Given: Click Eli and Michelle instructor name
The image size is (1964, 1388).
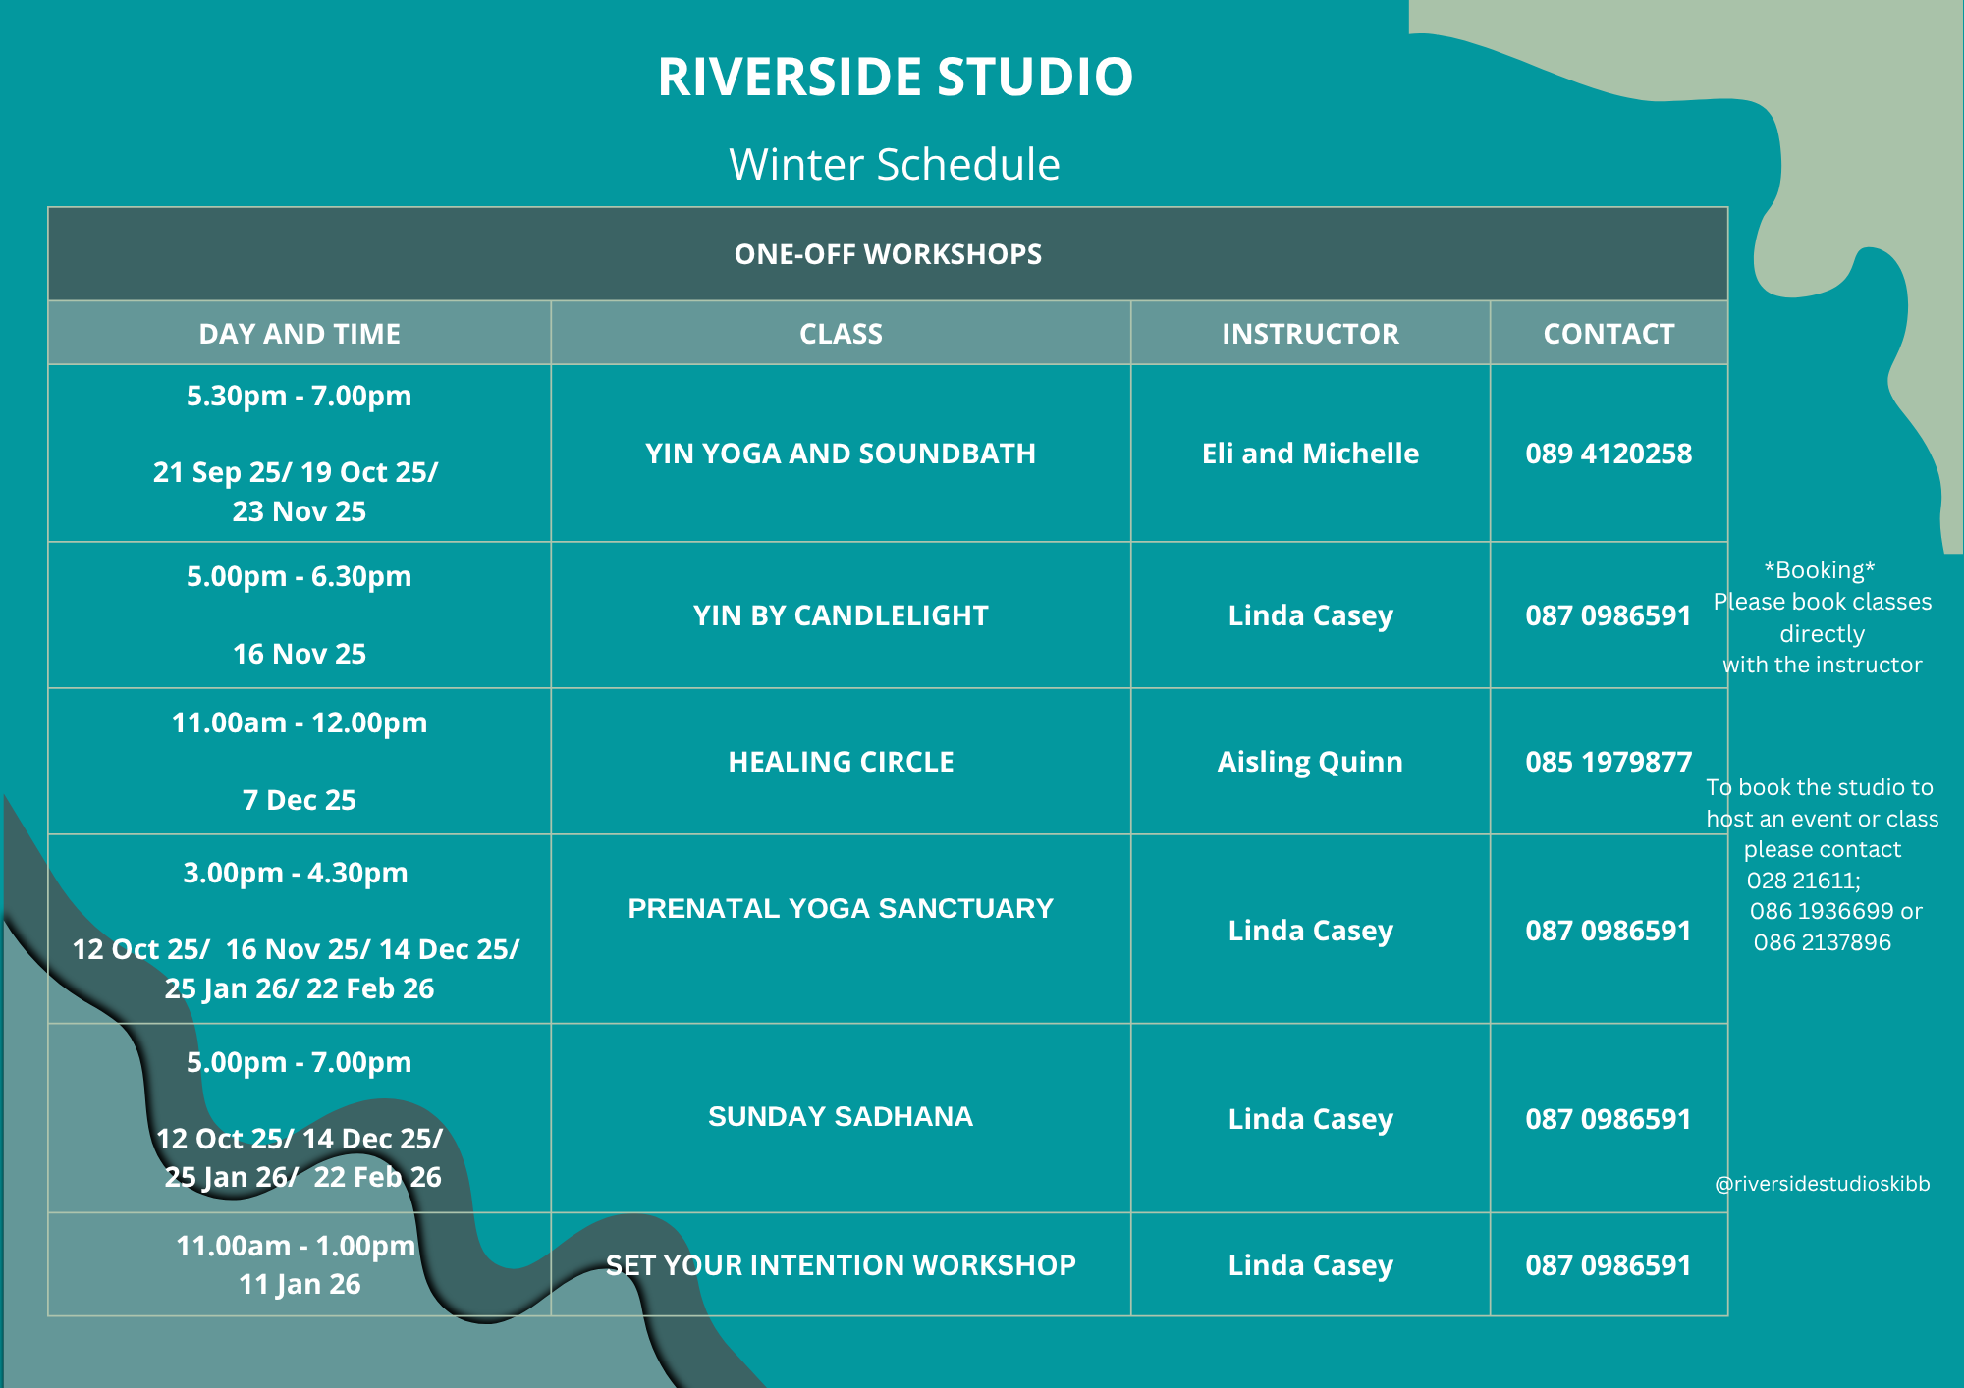Looking at the screenshot, I should tap(1310, 454).
